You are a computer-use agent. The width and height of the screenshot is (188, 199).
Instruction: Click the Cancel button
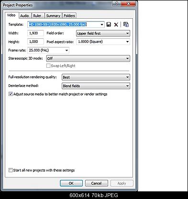point(97,183)
